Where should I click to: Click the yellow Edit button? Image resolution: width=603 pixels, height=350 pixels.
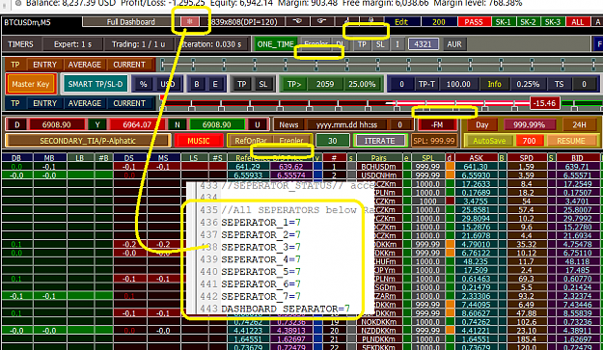click(400, 22)
